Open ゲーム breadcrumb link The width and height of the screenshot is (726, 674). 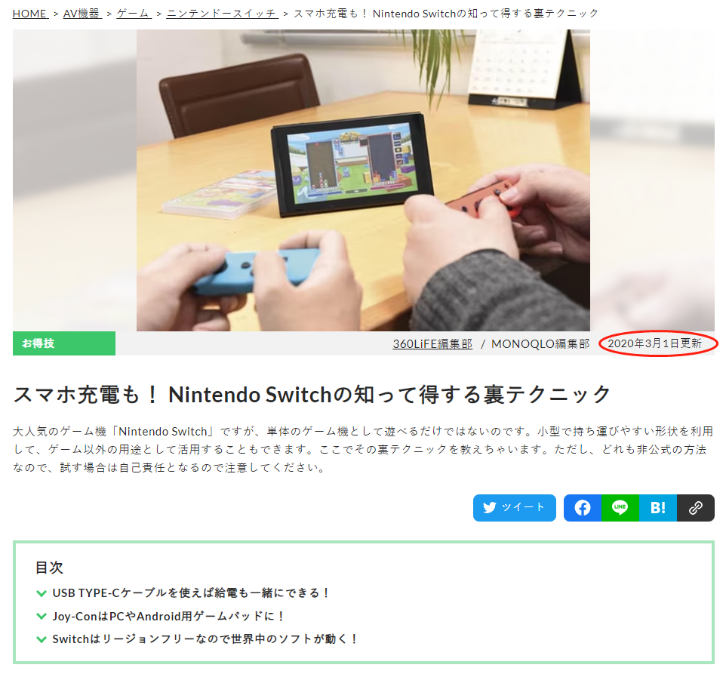coord(134,14)
